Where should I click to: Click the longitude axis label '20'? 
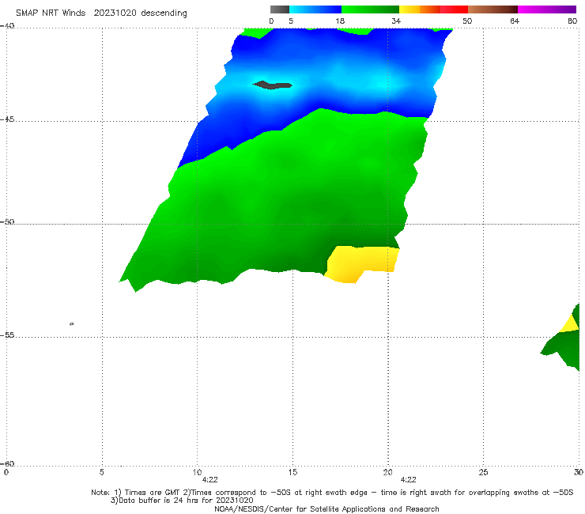click(387, 473)
